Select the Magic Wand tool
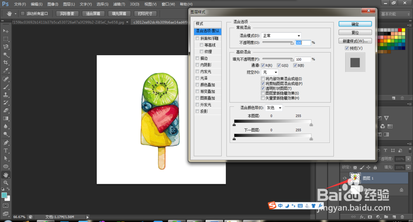The width and height of the screenshot is (413, 222). 5,55
